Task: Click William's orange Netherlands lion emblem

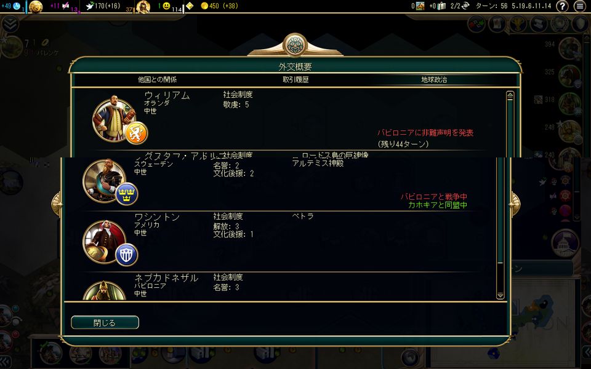Action: pos(136,133)
